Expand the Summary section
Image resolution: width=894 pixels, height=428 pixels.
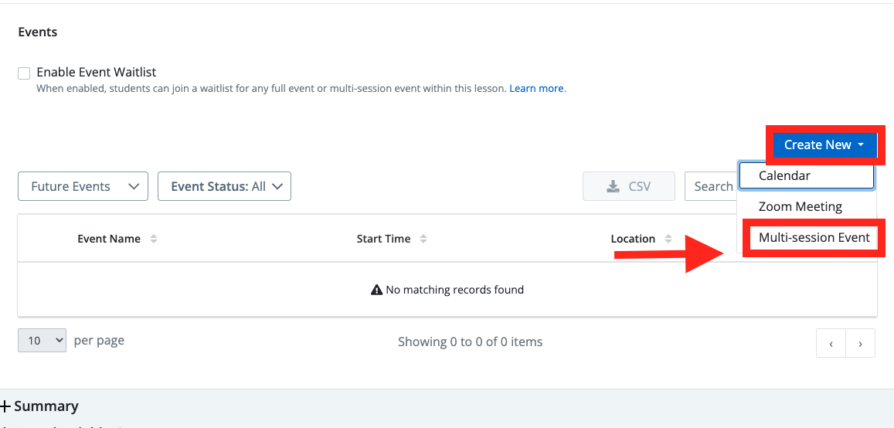40,406
